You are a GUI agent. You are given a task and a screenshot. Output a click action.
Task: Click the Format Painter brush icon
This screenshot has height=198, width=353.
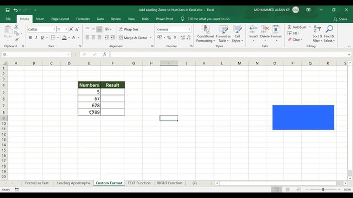tap(17, 40)
